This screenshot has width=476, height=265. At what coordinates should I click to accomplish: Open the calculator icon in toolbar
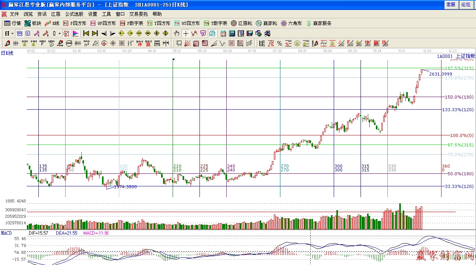(232, 33)
